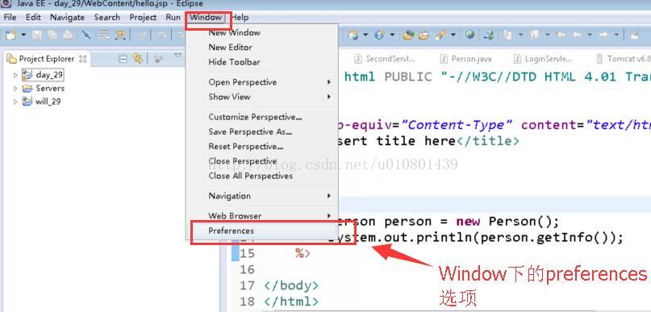Click the </html> tag on line 18

pyautogui.click(x=291, y=302)
